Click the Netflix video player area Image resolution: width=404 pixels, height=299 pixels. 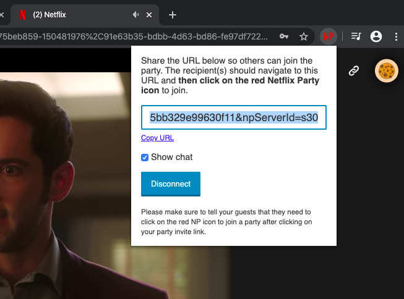pyautogui.click(x=66, y=185)
